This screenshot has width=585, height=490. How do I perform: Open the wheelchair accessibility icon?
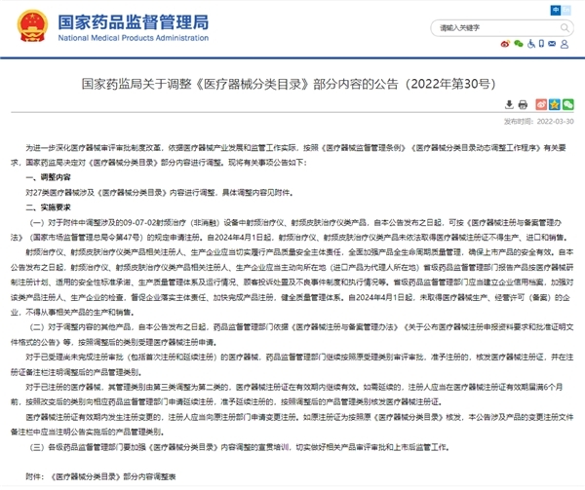531,44
